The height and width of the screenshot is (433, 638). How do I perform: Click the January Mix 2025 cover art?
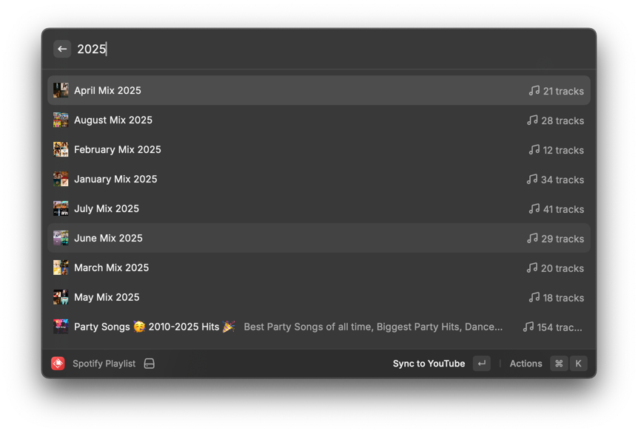click(60, 179)
